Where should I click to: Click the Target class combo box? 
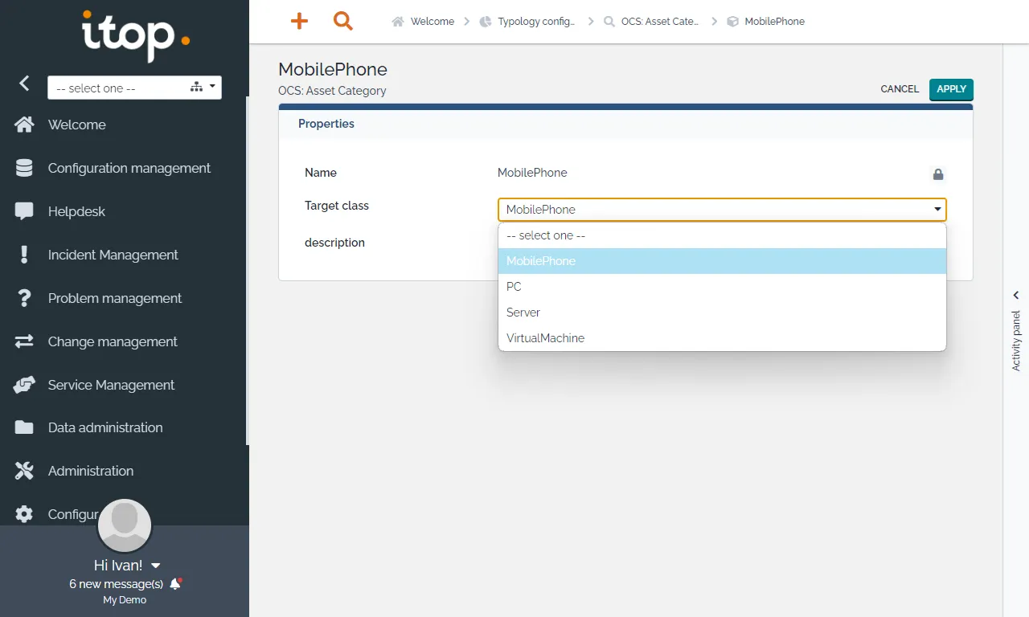[722, 210]
